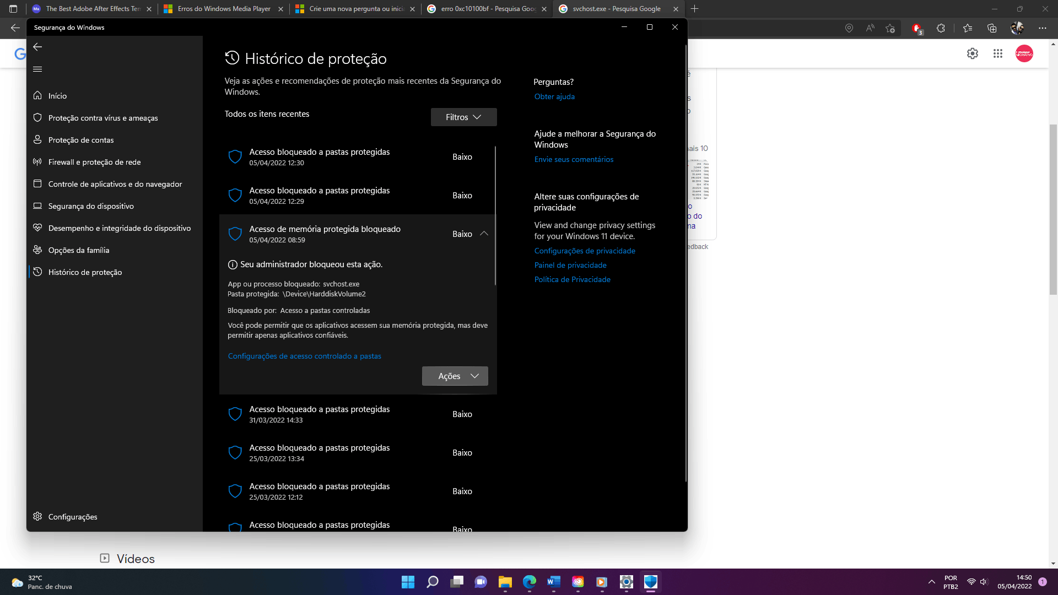Click the person icon beside Proteção de contas
This screenshot has width=1058, height=595.
(x=37, y=139)
